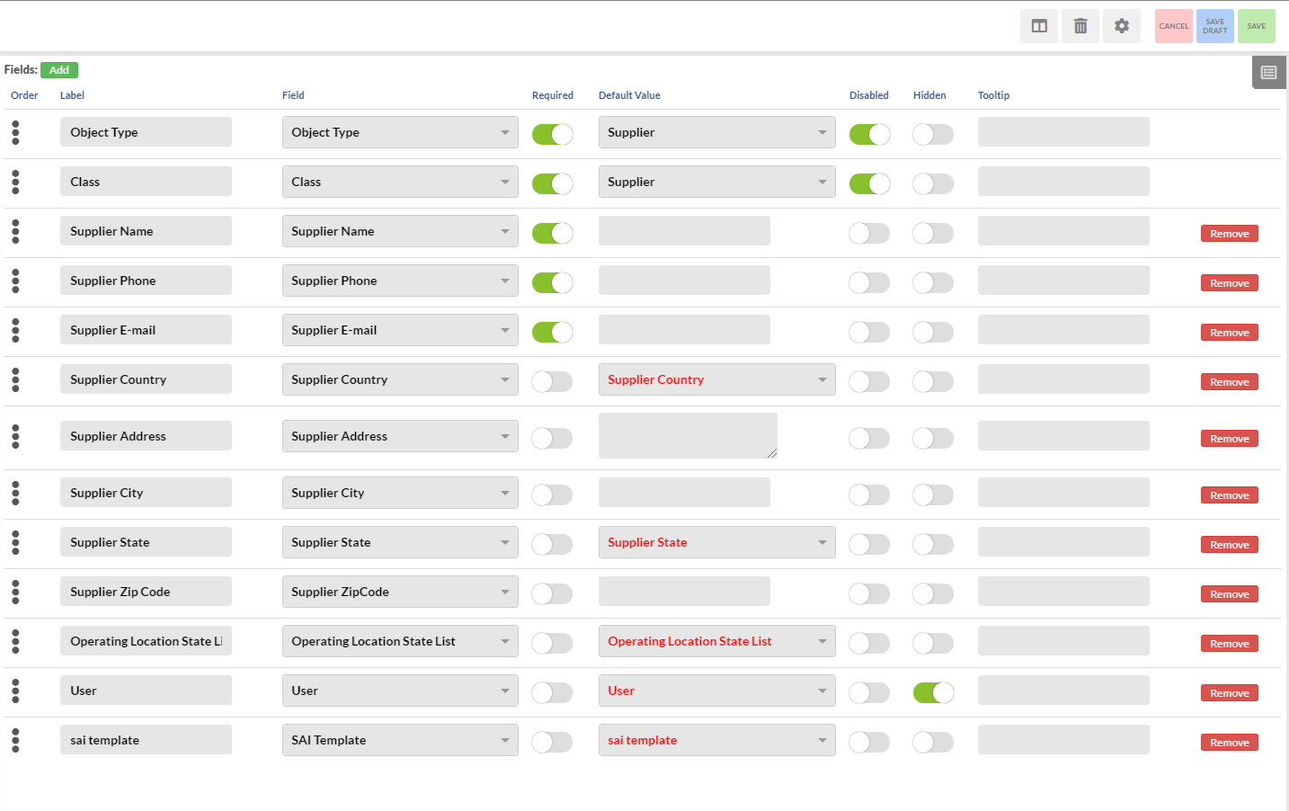The image size is (1289, 811).
Task: Open the Field dropdown for Supplier Phone
Action: click(x=400, y=280)
